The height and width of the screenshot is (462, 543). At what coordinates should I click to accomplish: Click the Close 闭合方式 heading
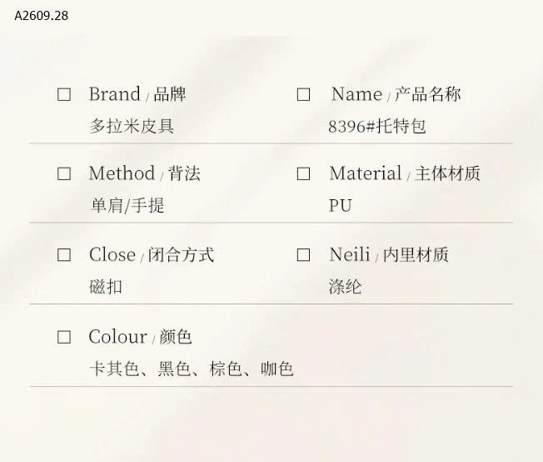[151, 255]
